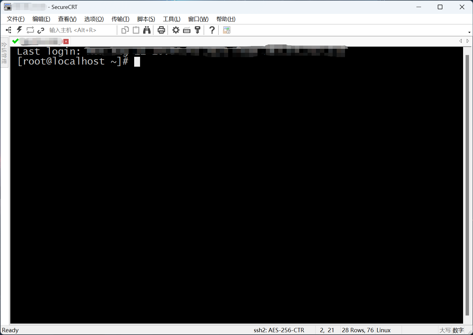Minimize the SecureCRT window
The height and width of the screenshot is (335, 473).
tap(419, 7)
